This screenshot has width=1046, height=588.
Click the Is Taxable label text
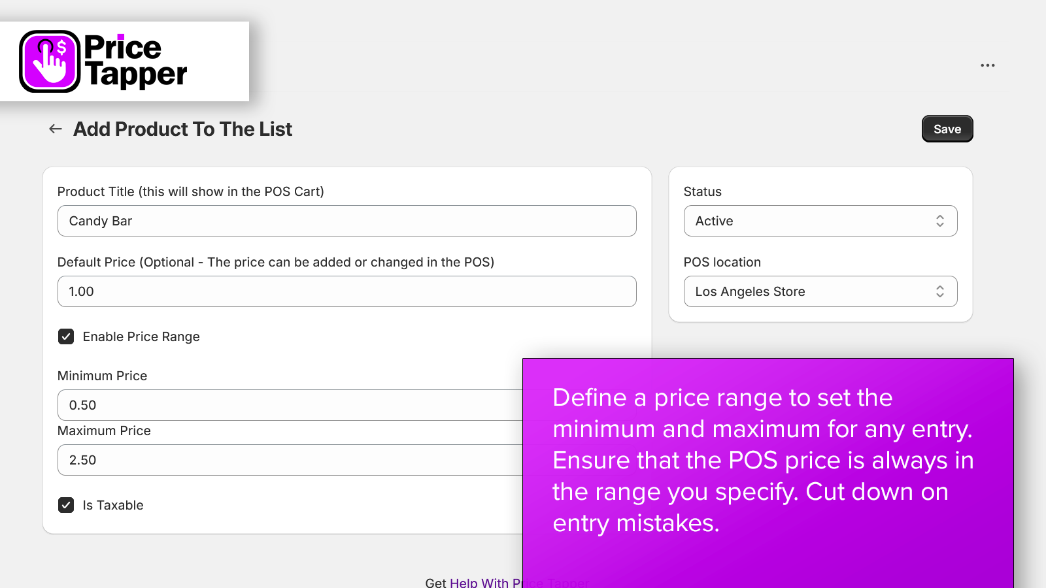coord(113,505)
